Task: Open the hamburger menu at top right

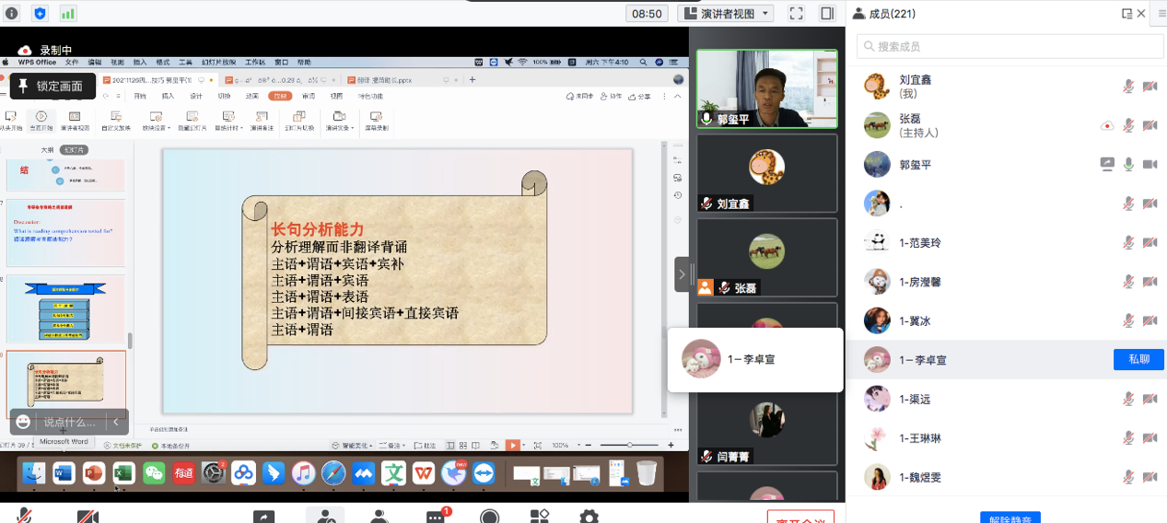Action: [1161, 14]
